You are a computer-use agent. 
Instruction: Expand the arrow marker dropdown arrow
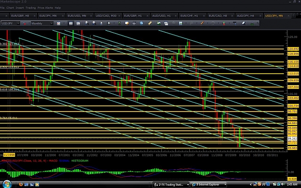coord(229,24)
